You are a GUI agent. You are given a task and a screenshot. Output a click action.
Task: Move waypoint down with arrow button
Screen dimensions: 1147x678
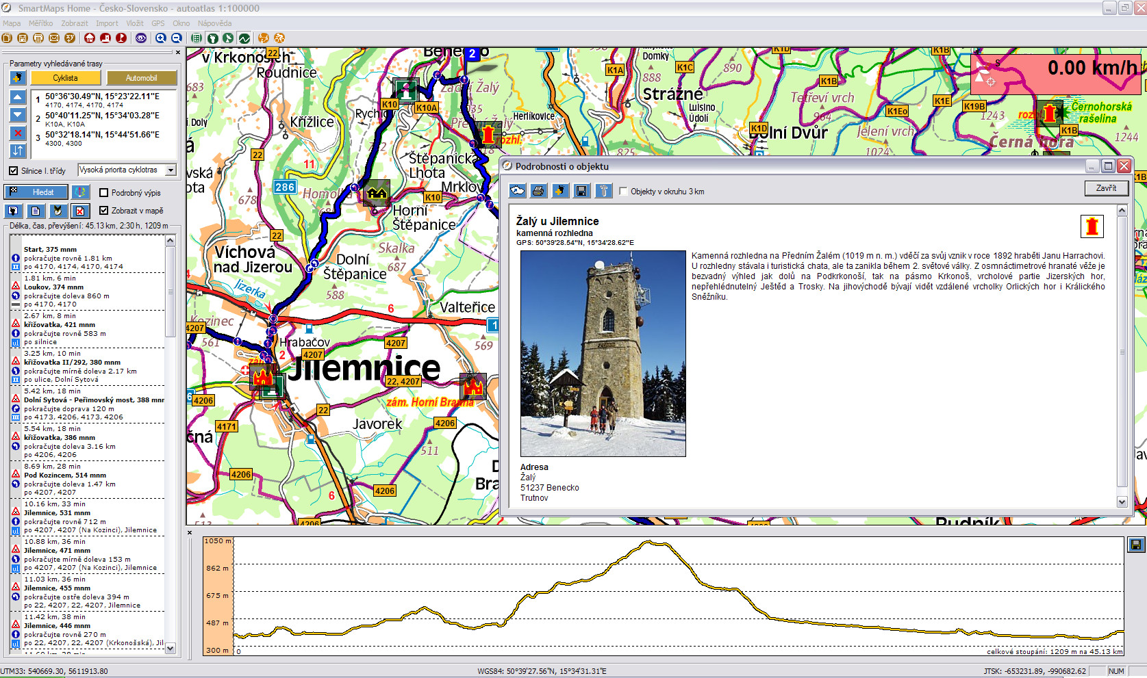[x=18, y=115]
